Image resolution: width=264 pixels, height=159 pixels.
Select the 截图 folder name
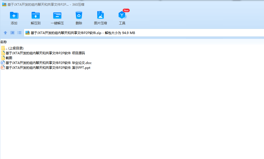click(x=9, y=58)
